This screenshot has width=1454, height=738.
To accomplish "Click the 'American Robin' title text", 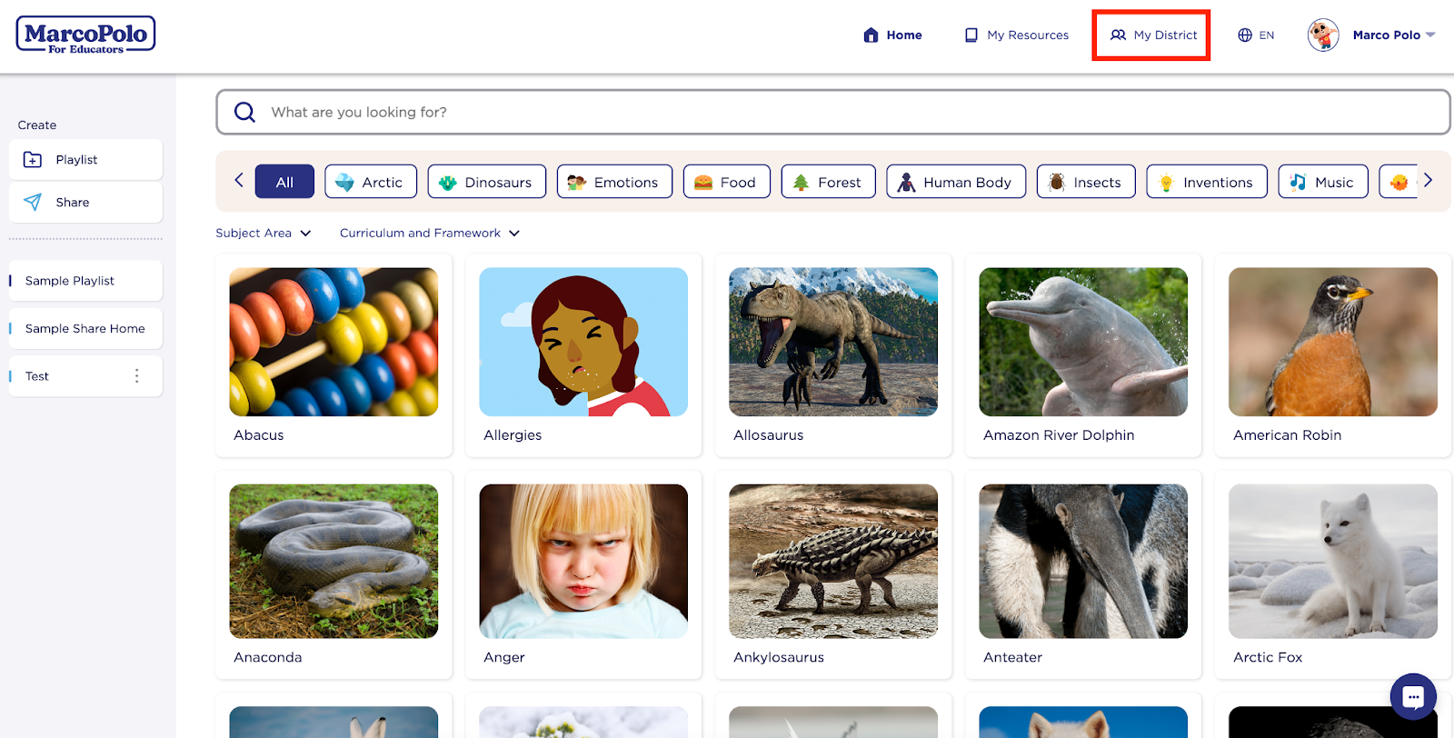I will 1287,435.
